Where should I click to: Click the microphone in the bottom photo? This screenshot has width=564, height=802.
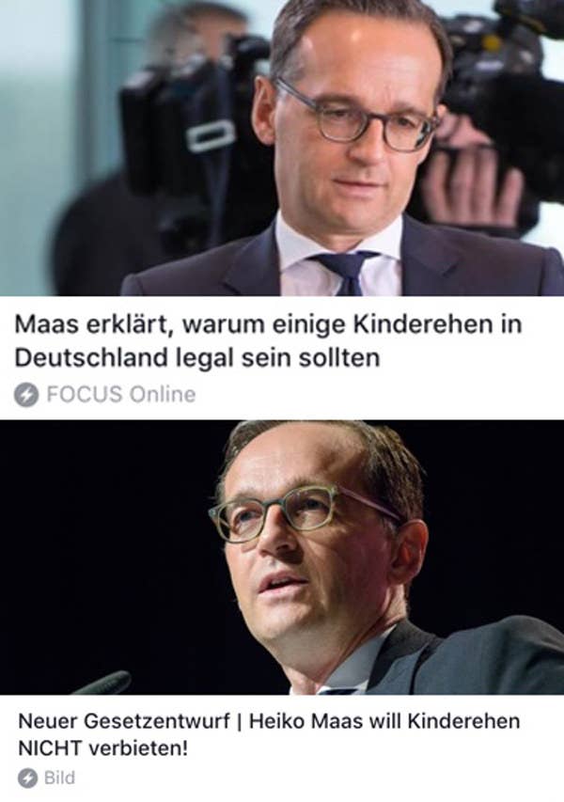tap(102, 683)
